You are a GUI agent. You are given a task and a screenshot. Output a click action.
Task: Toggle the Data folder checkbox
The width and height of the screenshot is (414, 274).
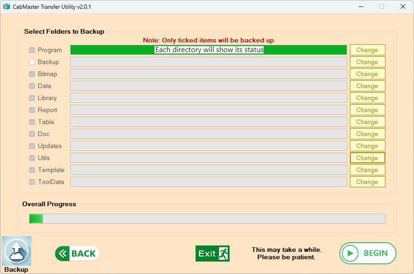tap(31, 86)
